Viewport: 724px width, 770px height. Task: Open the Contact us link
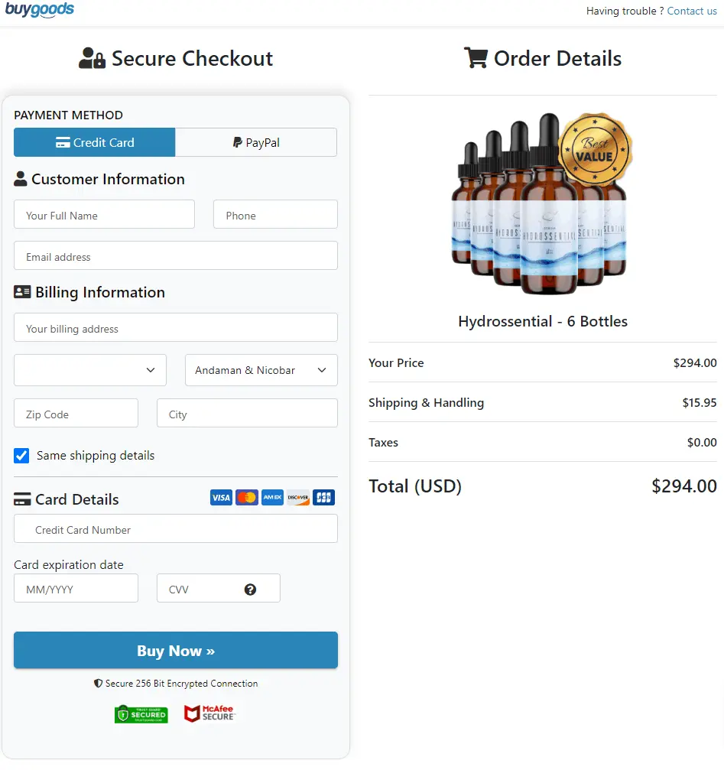pyautogui.click(x=692, y=11)
